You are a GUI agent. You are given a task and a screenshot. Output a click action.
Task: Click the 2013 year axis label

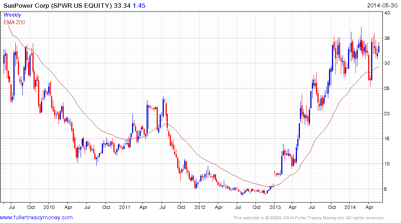click(275, 207)
